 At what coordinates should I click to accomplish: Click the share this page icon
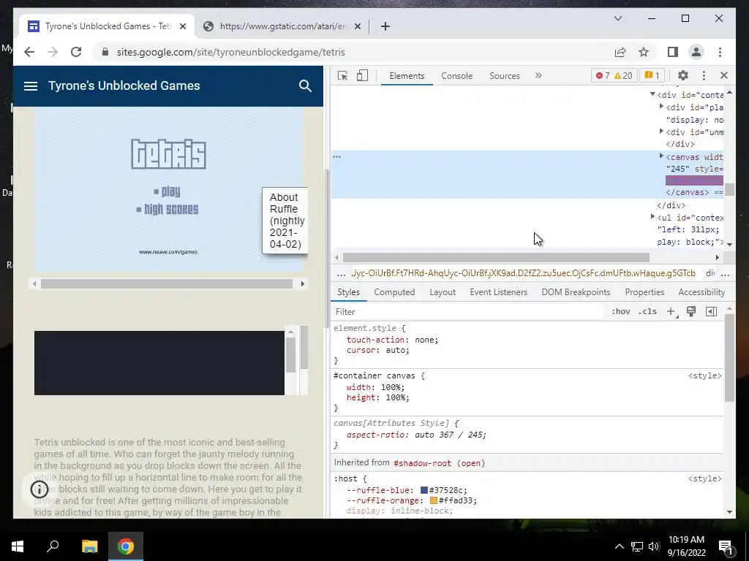point(620,52)
